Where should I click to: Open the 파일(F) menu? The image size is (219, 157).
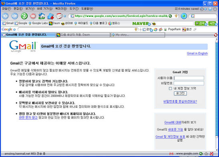point(6,9)
